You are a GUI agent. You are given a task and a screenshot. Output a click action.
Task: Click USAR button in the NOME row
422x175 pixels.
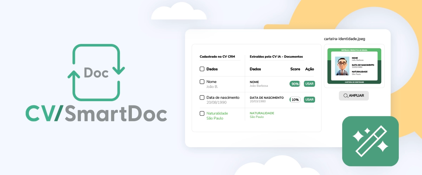point(309,84)
